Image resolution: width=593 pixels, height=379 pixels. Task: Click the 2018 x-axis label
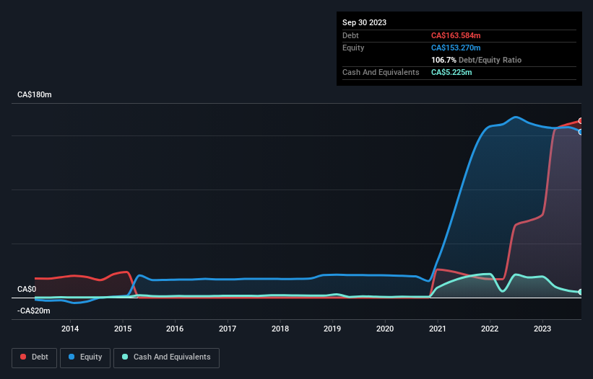coord(280,329)
